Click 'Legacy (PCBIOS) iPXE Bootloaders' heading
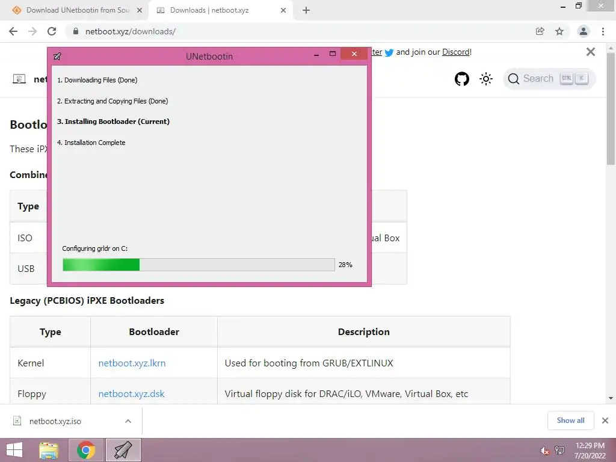Image resolution: width=616 pixels, height=462 pixels. (87, 301)
